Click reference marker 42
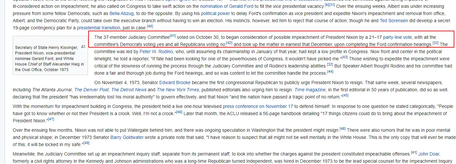The image size is (456, 164). [229, 43]
